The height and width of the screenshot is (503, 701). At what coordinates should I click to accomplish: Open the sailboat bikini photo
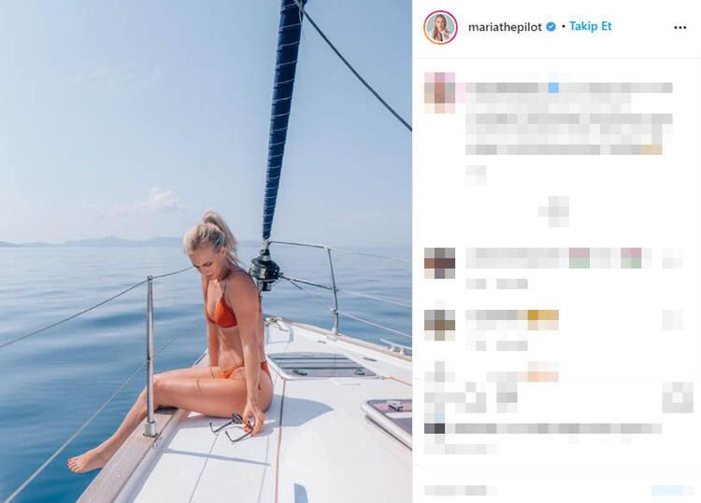[206, 251]
